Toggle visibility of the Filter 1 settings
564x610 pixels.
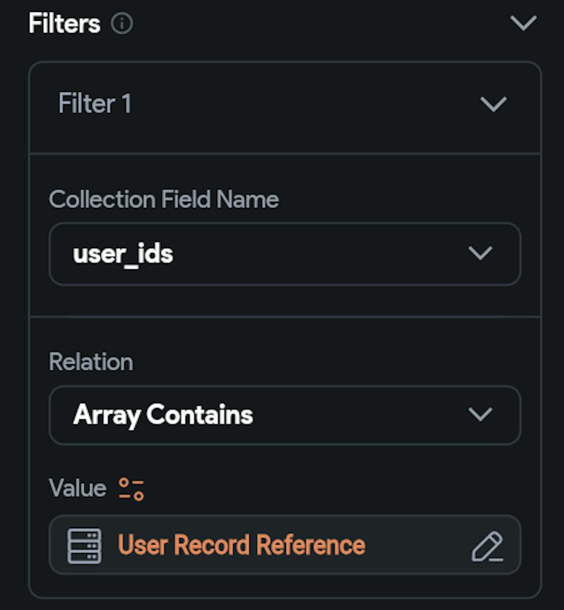[493, 104]
